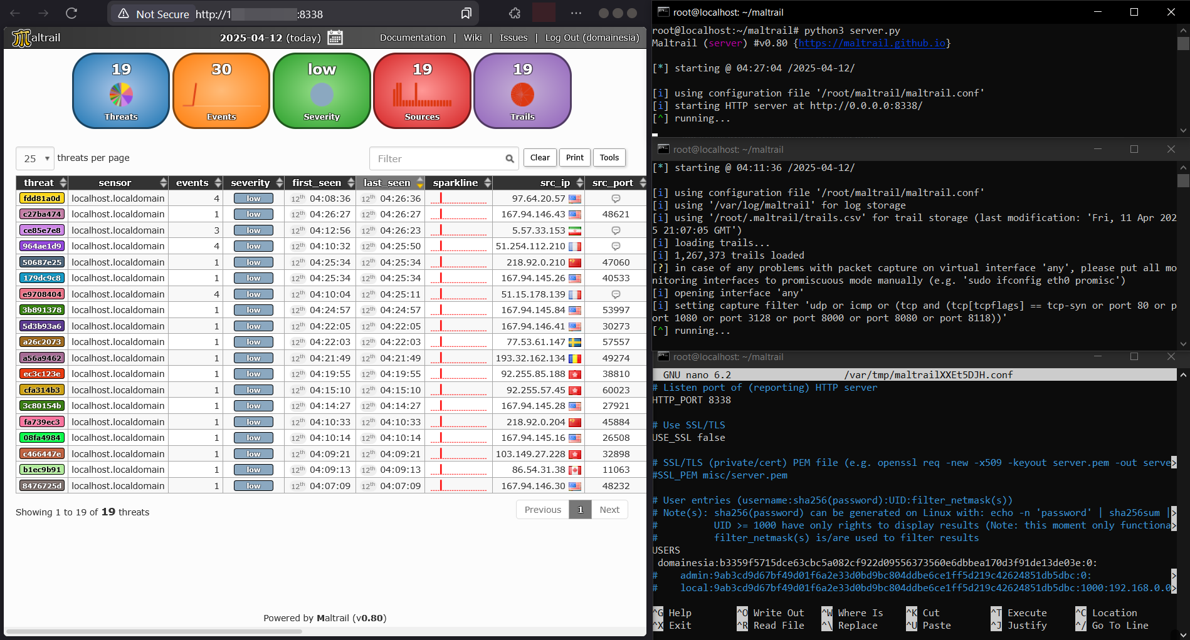Click the Not Secure warning icon

(x=124, y=14)
